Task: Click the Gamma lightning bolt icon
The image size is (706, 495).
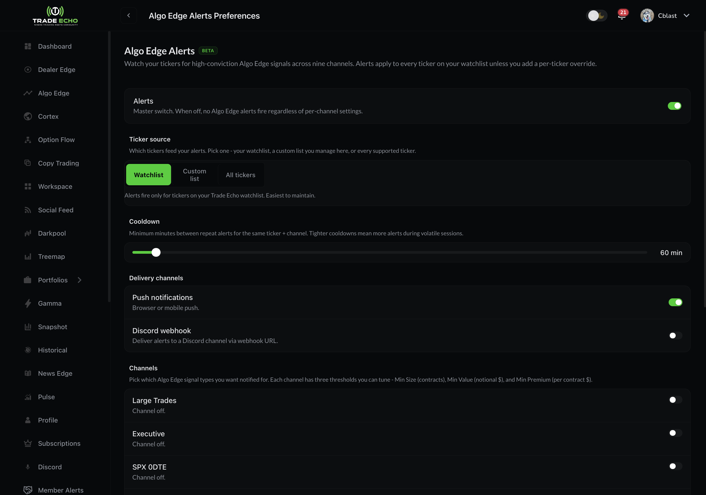Action: pyautogui.click(x=28, y=303)
